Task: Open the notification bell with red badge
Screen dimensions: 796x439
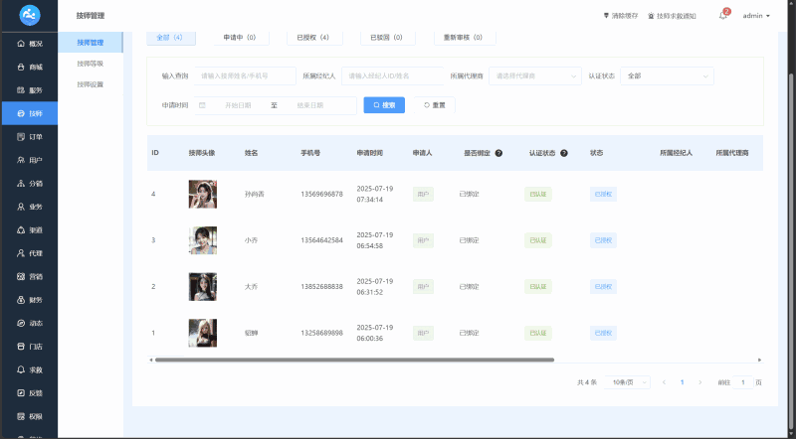Action: pos(723,16)
